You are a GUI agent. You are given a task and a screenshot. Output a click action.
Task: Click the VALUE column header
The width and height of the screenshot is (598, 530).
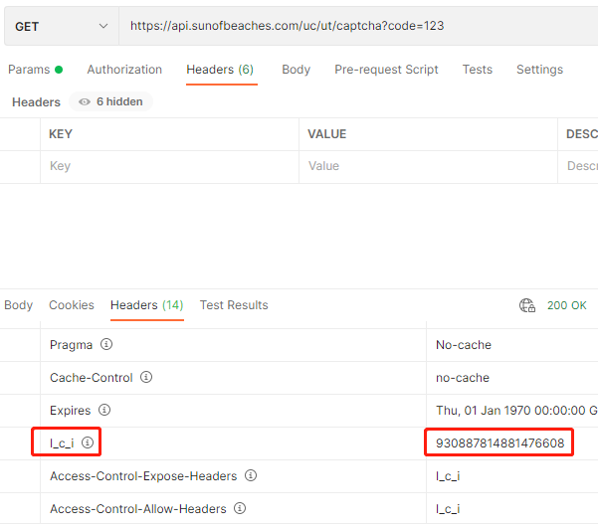click(326, 134)
